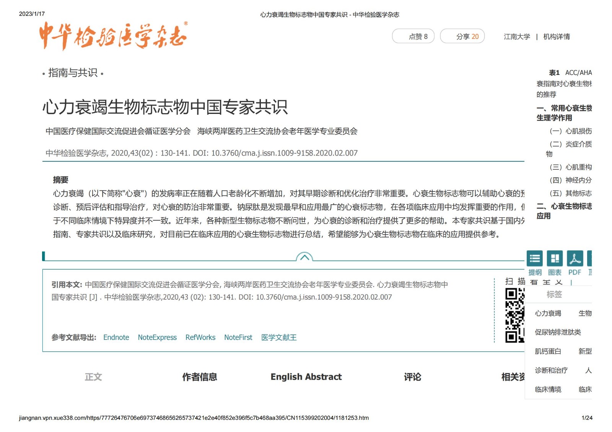Click the 引用本文 label
Image resolution: width=612 pixels, height=432 pixels.
(x=67, y=285)
